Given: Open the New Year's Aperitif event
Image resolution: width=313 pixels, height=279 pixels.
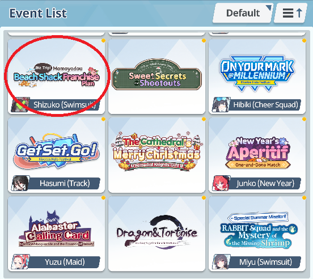Looking at the screenshot, I should 257,155.
